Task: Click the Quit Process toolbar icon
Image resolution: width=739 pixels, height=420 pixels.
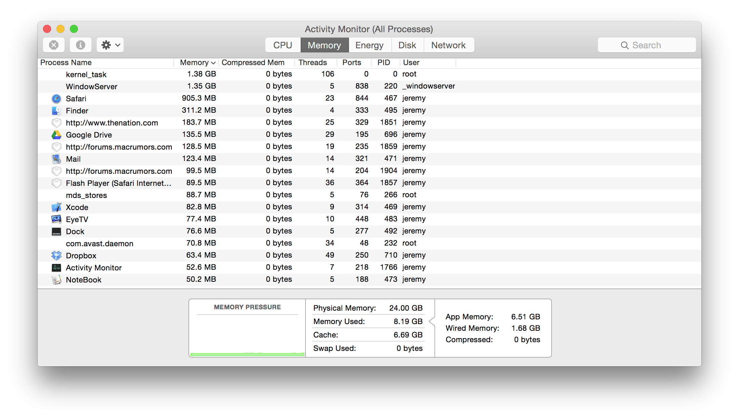Action: pos(54,45)
